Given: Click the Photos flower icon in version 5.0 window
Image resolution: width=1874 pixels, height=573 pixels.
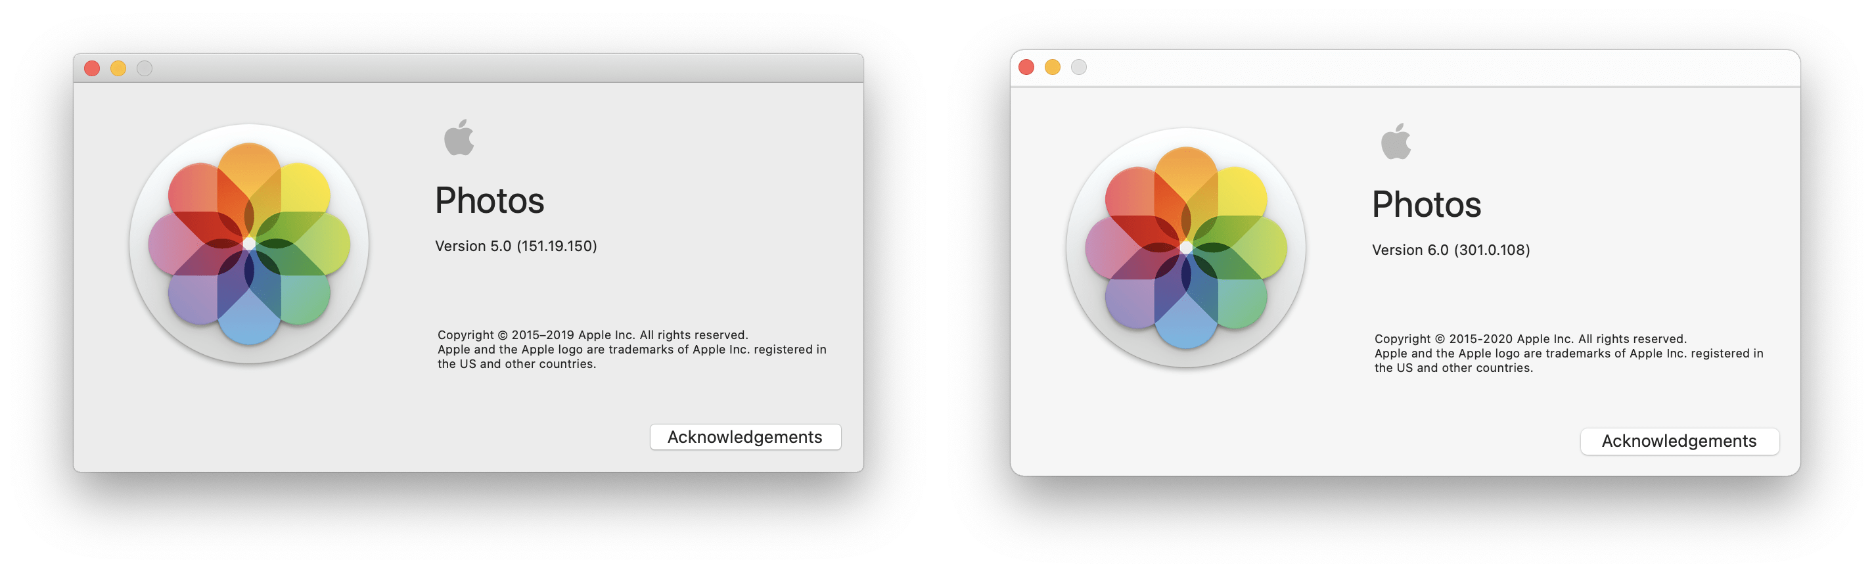Looking at the screenshot, I should tap(249, 244).
